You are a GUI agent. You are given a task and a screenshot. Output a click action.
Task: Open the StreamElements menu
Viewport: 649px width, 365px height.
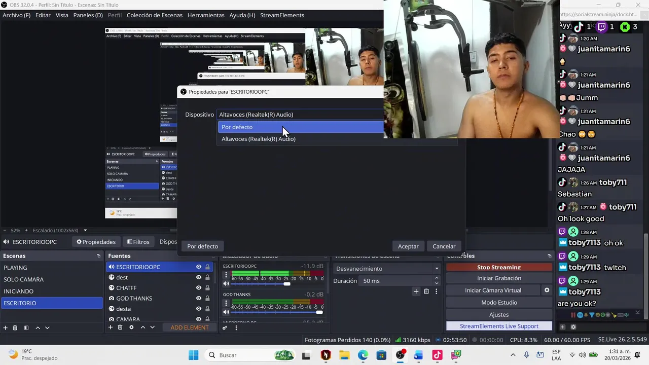(282, 15)
